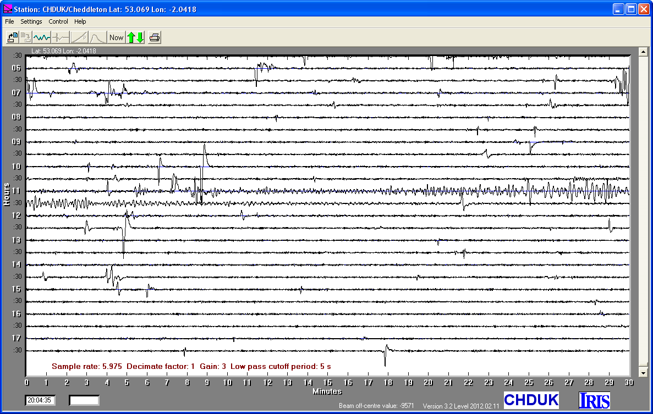Click the greyed event pick toolbar icon
The height and width of the screenshot is (414, 653).
[x=61, y=37]
